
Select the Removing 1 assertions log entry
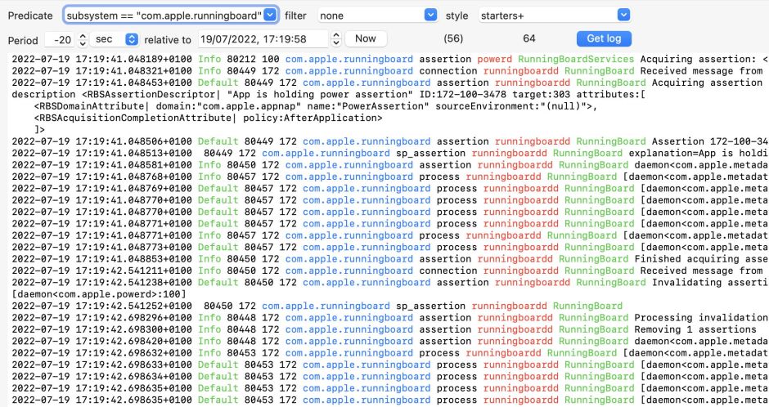tap(384, 329)
